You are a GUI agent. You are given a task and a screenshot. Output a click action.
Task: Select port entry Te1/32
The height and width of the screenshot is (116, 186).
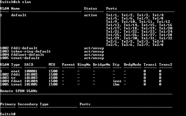click(x=166, y=38)
